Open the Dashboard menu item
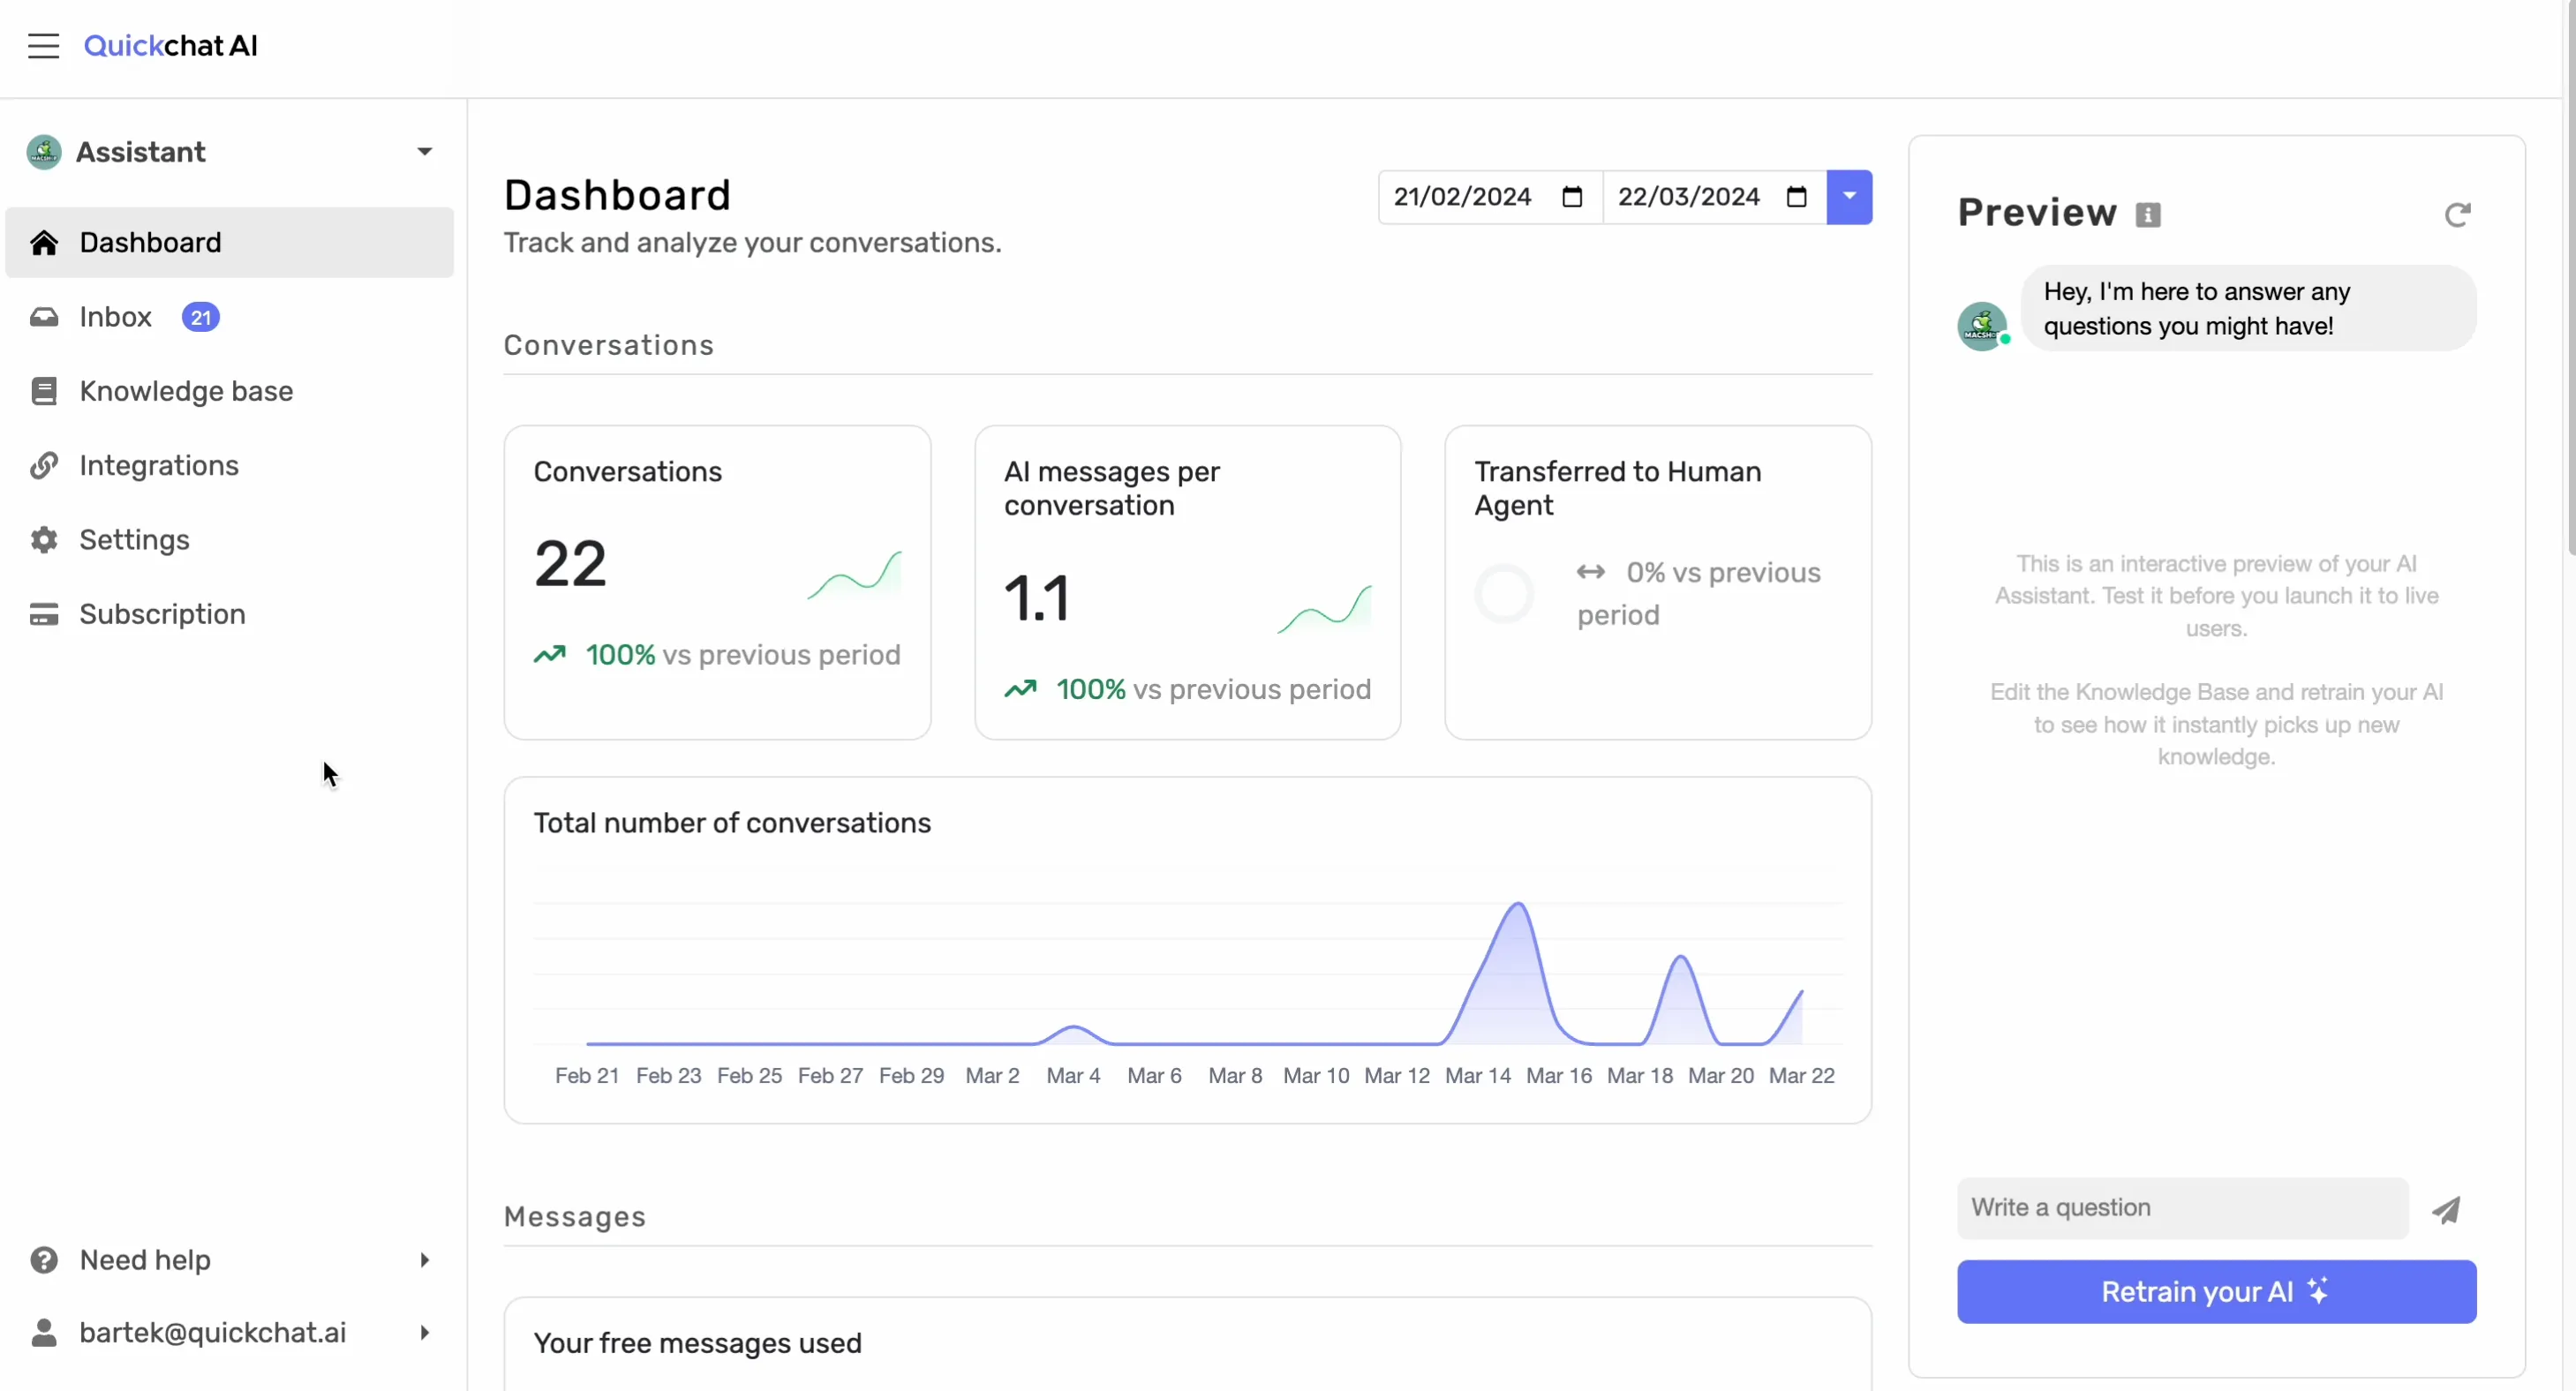2576x1391 pixels. pos(229,243)
